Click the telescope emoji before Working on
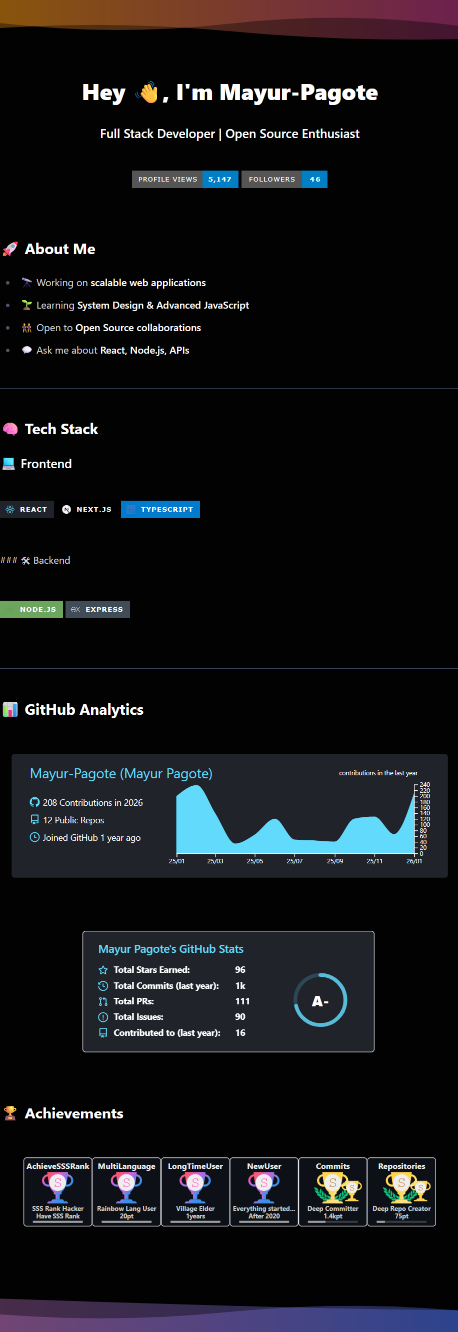458x1332 pixels. point(27,283)
